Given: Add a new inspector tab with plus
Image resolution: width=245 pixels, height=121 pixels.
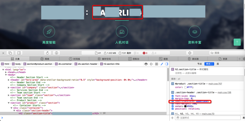Looking at the screenshot, I should click(x=240, y=59).
